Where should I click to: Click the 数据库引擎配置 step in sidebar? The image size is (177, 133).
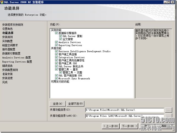11,53
